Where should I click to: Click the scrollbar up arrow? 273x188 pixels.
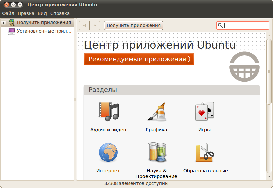269,35
